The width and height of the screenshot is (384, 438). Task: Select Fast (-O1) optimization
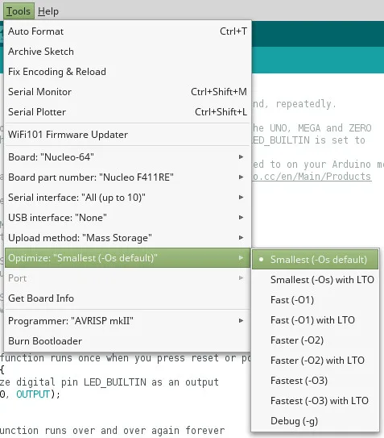tap(315, 300)
